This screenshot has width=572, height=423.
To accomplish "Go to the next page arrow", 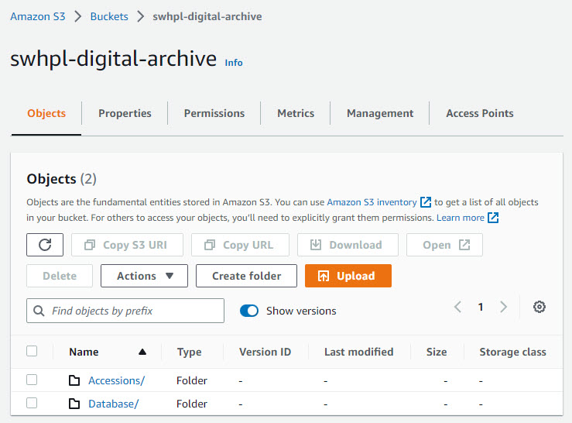I will pos(503,307).
